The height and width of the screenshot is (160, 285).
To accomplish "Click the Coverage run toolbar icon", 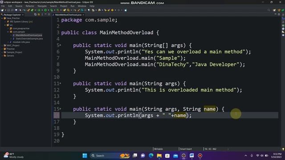I will pyautogui.click(x=52, y=10).
